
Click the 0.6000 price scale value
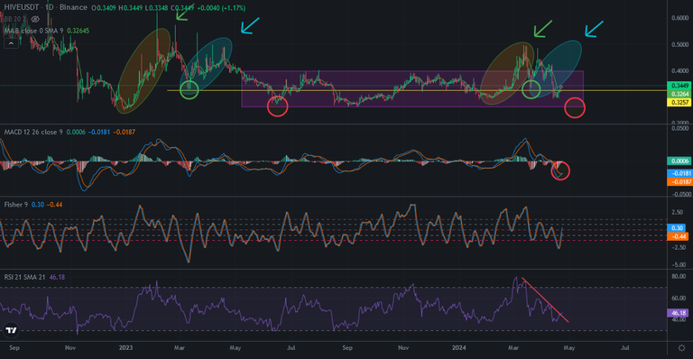(679, 18)
